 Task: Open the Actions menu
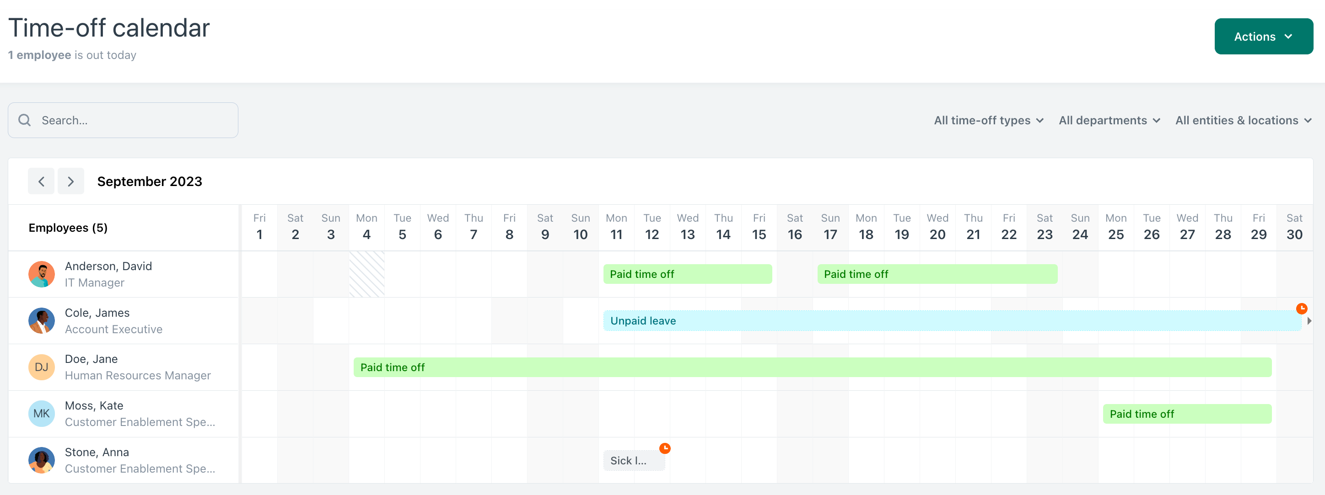pos(1264,36)
